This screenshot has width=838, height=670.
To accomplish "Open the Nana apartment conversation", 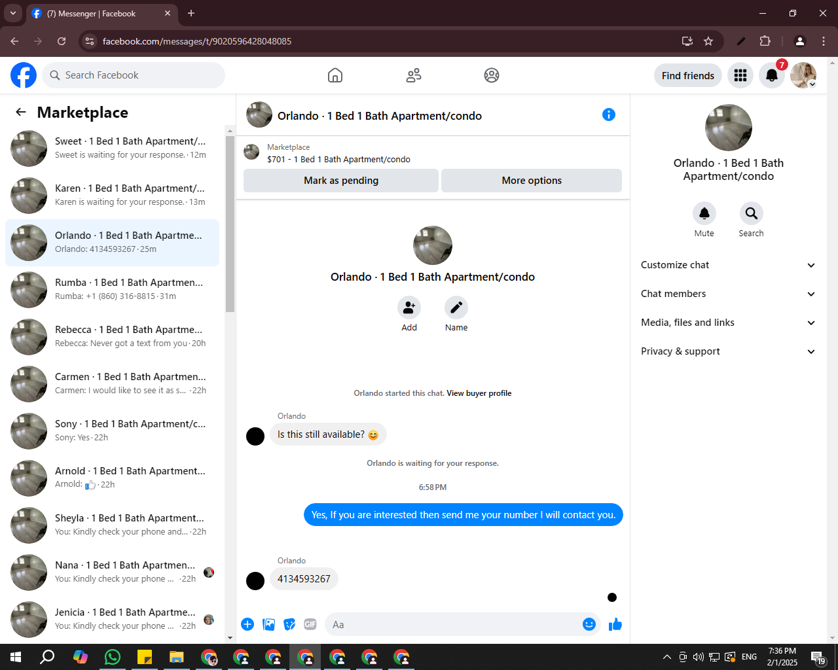I will click(x=112, y=573).
